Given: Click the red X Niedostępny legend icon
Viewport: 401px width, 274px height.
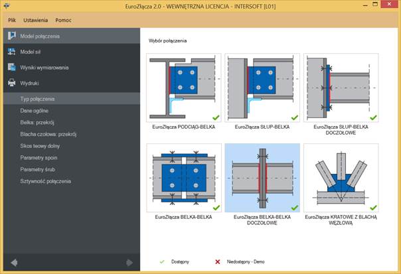Looking at the screenshot, I should (x=217, y=262).
